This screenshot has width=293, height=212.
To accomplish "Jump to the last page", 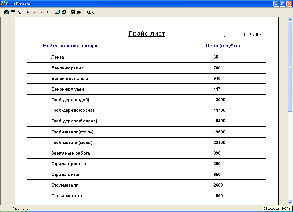I will coord(48,12).
